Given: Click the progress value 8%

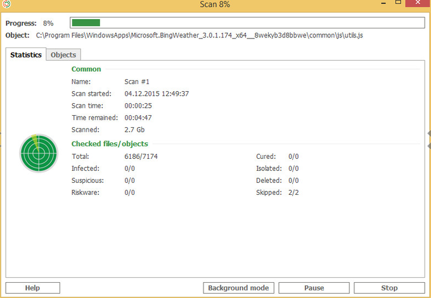Looking at the screenshot, I should pyautogui.click(x=48, y=23).
